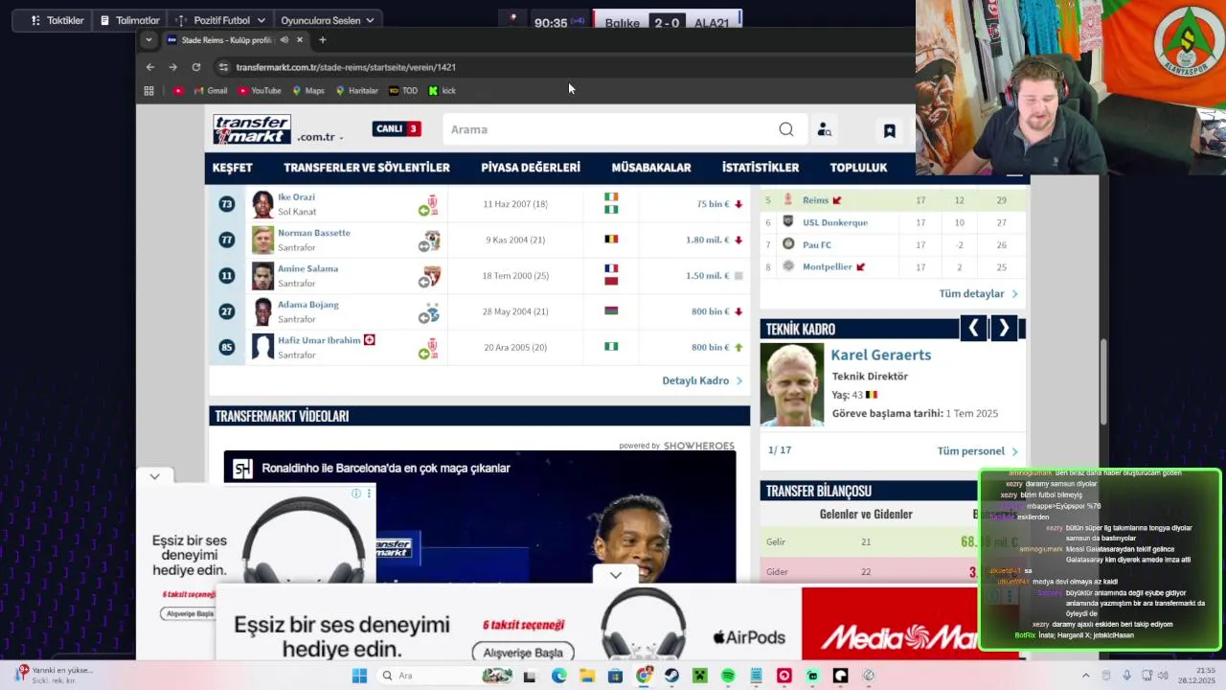Screen dimensions: 1226x690
Task: Open Hafiz Umar Ibrahim player profile
Action: pos(319,340)
